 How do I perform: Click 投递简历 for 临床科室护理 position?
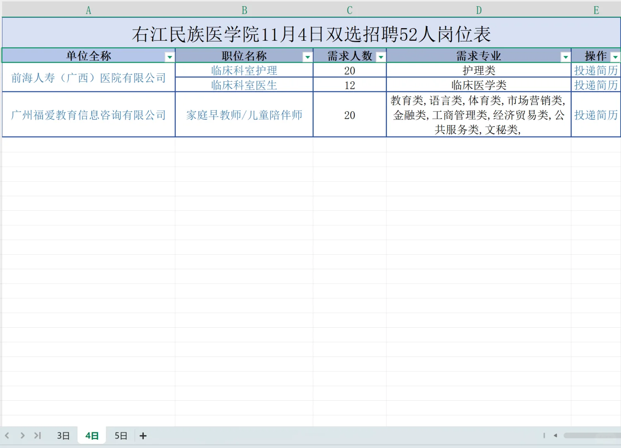pos(595,70)
